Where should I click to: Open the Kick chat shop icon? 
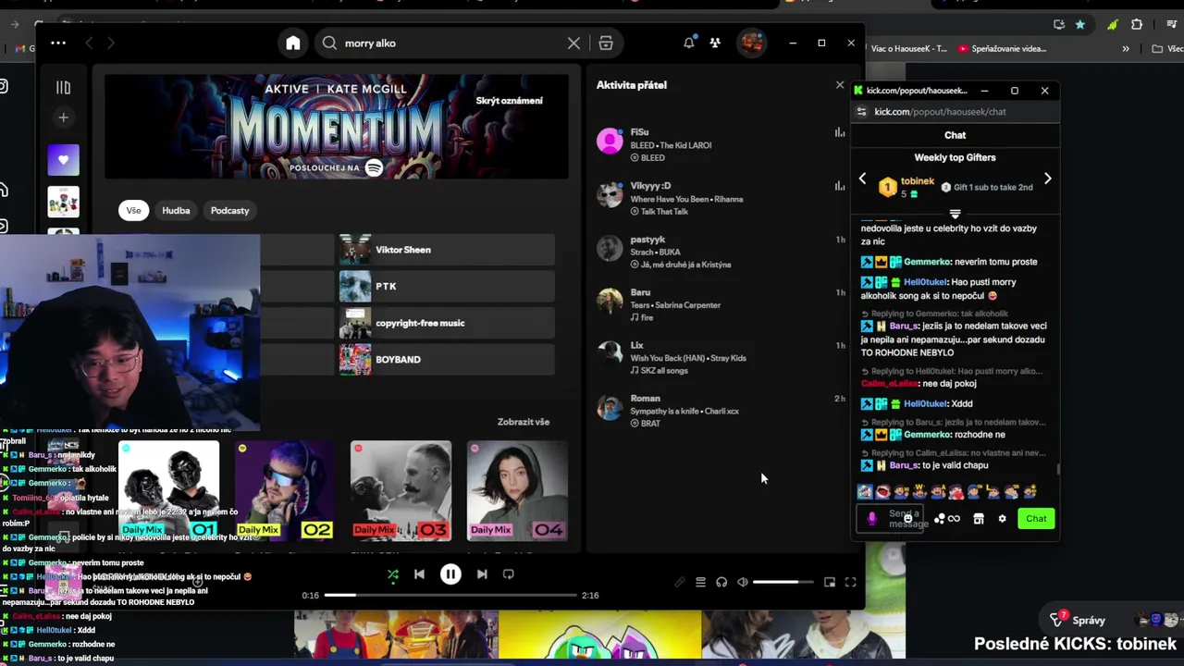pyautogui.click(x=979, y=519)
